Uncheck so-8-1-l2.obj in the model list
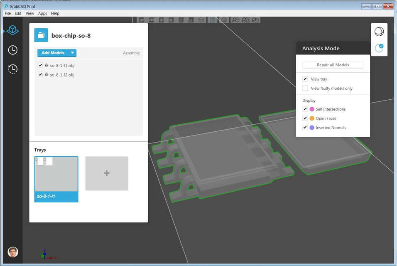 40,75
